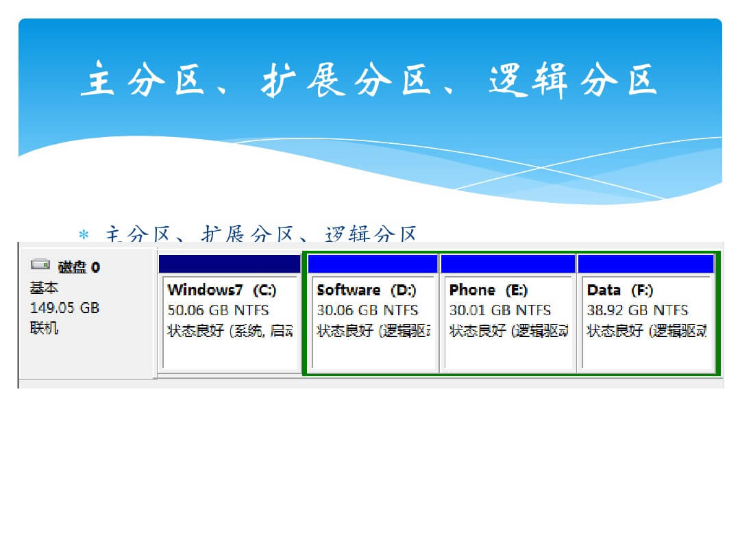This screenshot has height=555, width=740.
Task: Click the blue bar above Data (F:)
Action: click(x=645, y=264)
